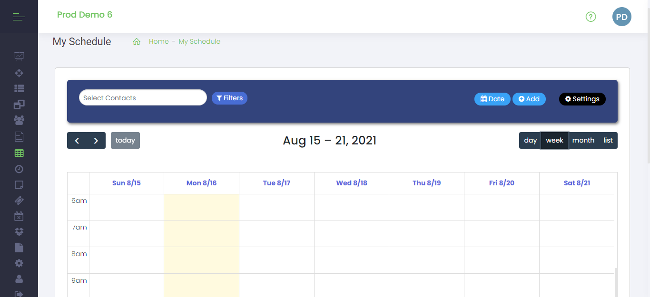Open the sticky note icon in sidebar

[19, 184]
